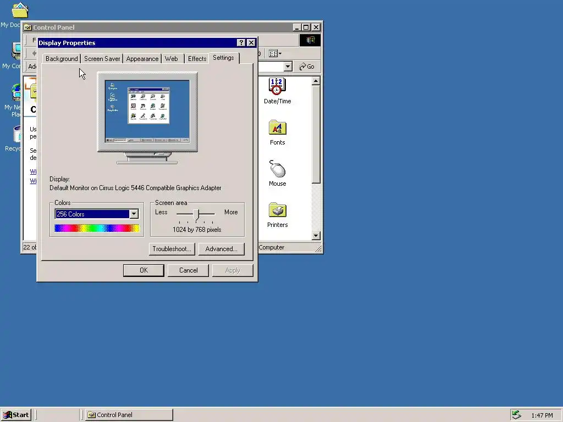The width and height of the screenshot is (563, 422).
Task: Switch to the Web tab
Action: 172,58
